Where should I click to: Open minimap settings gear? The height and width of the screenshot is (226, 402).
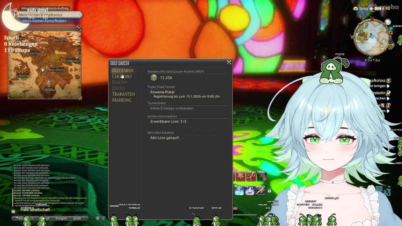click(390, 46)
